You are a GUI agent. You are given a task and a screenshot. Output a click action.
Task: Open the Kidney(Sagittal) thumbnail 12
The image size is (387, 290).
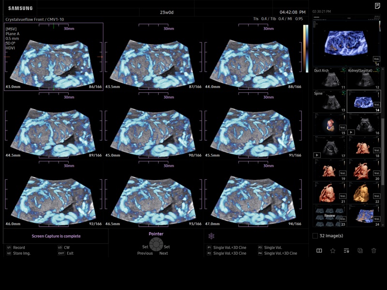click(364, 78)
